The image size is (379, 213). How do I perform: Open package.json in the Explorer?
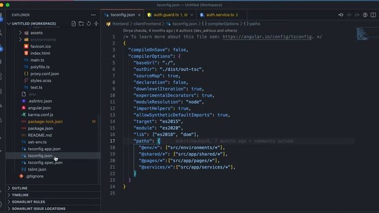click(x=40, y=128)
